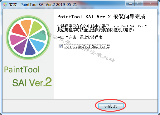The width and height of the screenshot is (160, 115).
Task: Close the installer window
Action: point(150,3)
